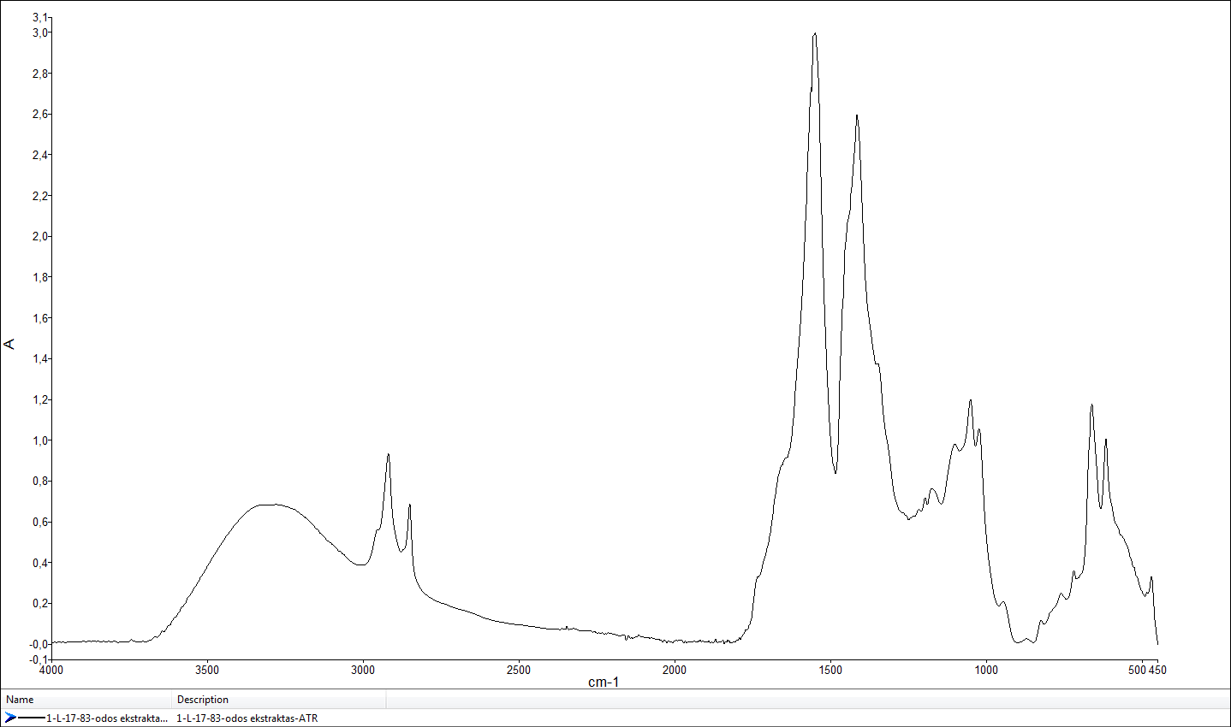This screenshot has height=727, width=1231.
Task: Select the 1-L-17-83-odos ekstrakta name entry
Action: click(x=107, y=718)
